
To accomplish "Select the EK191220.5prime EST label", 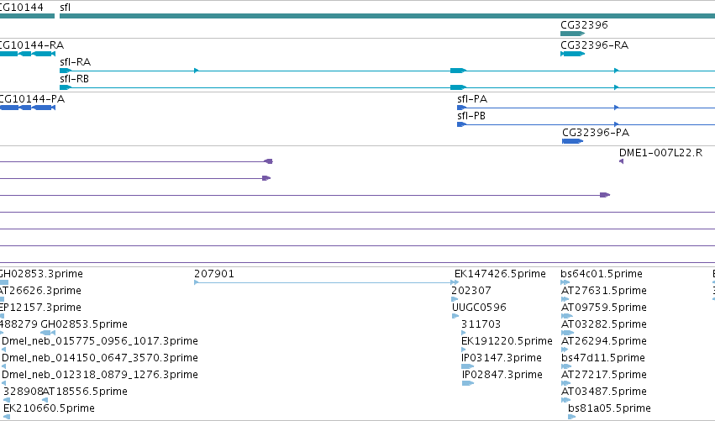I will (x=507, y=341).
